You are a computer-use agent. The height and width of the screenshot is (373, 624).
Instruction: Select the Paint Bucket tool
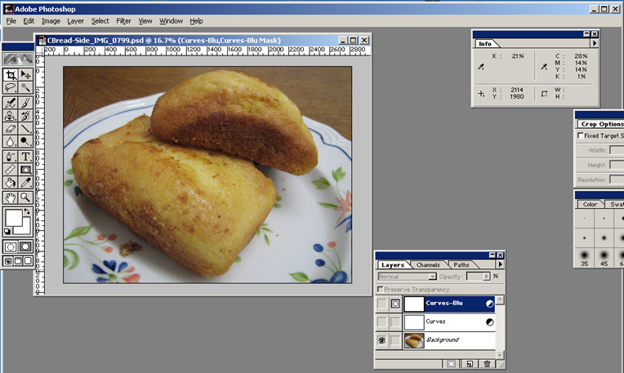tap(11, 183)
